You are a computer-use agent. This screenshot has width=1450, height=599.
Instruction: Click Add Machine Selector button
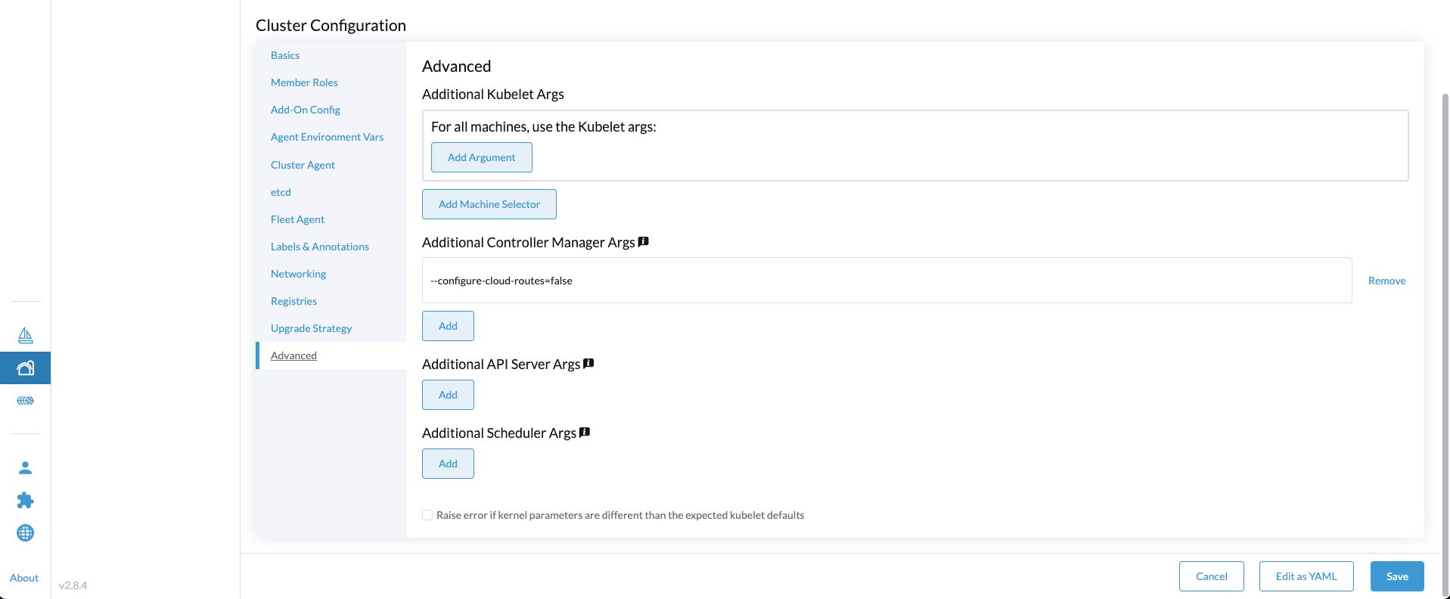[x=489, y=204]
